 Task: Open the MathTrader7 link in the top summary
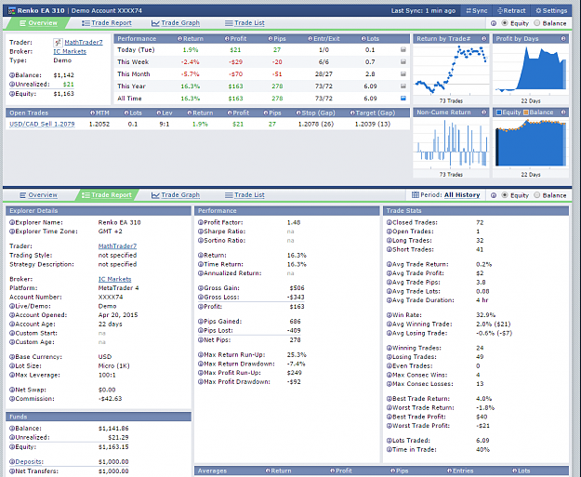pyautogui.click(x=84, y=42)
